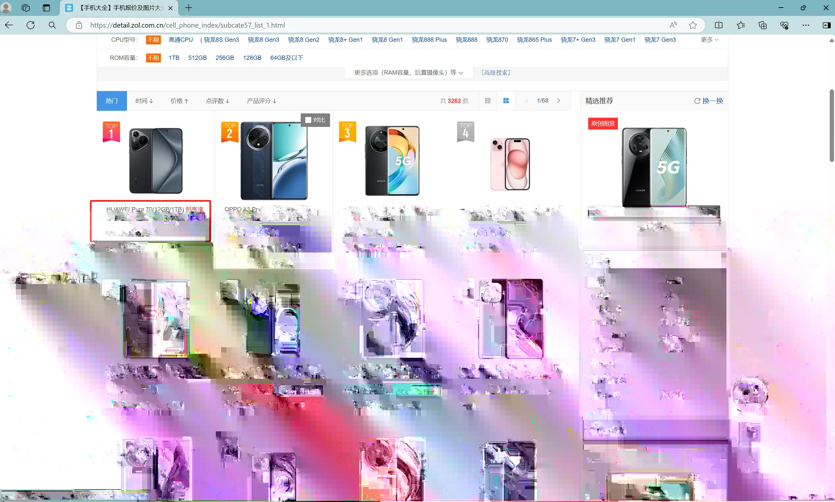This screenshot has height=502, width=835.
Task: Filter by 骁龙8S Gen3 processor
Action: coord(221,40)
